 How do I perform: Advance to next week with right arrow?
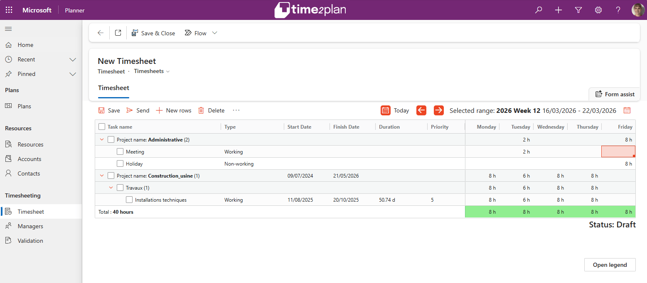click(438, 110)
